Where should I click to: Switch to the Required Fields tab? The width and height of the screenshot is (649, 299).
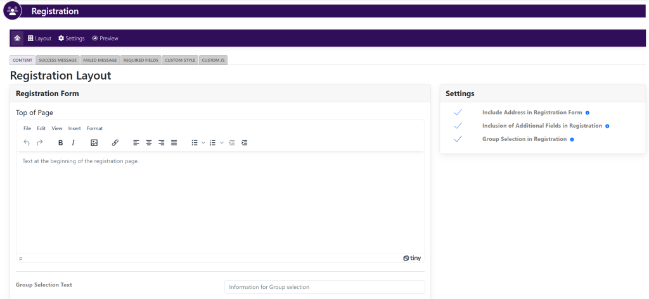tap(141, 60)
